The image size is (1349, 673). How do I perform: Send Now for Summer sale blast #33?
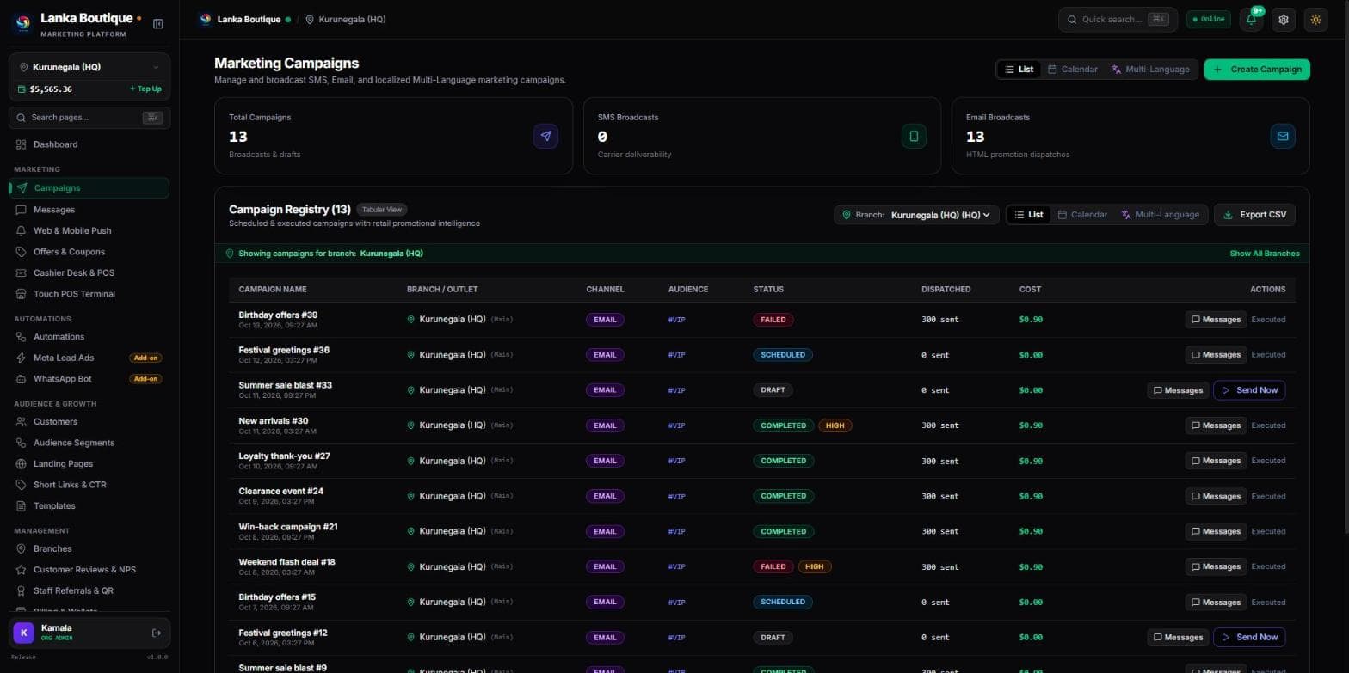(x=1249, y=390)
